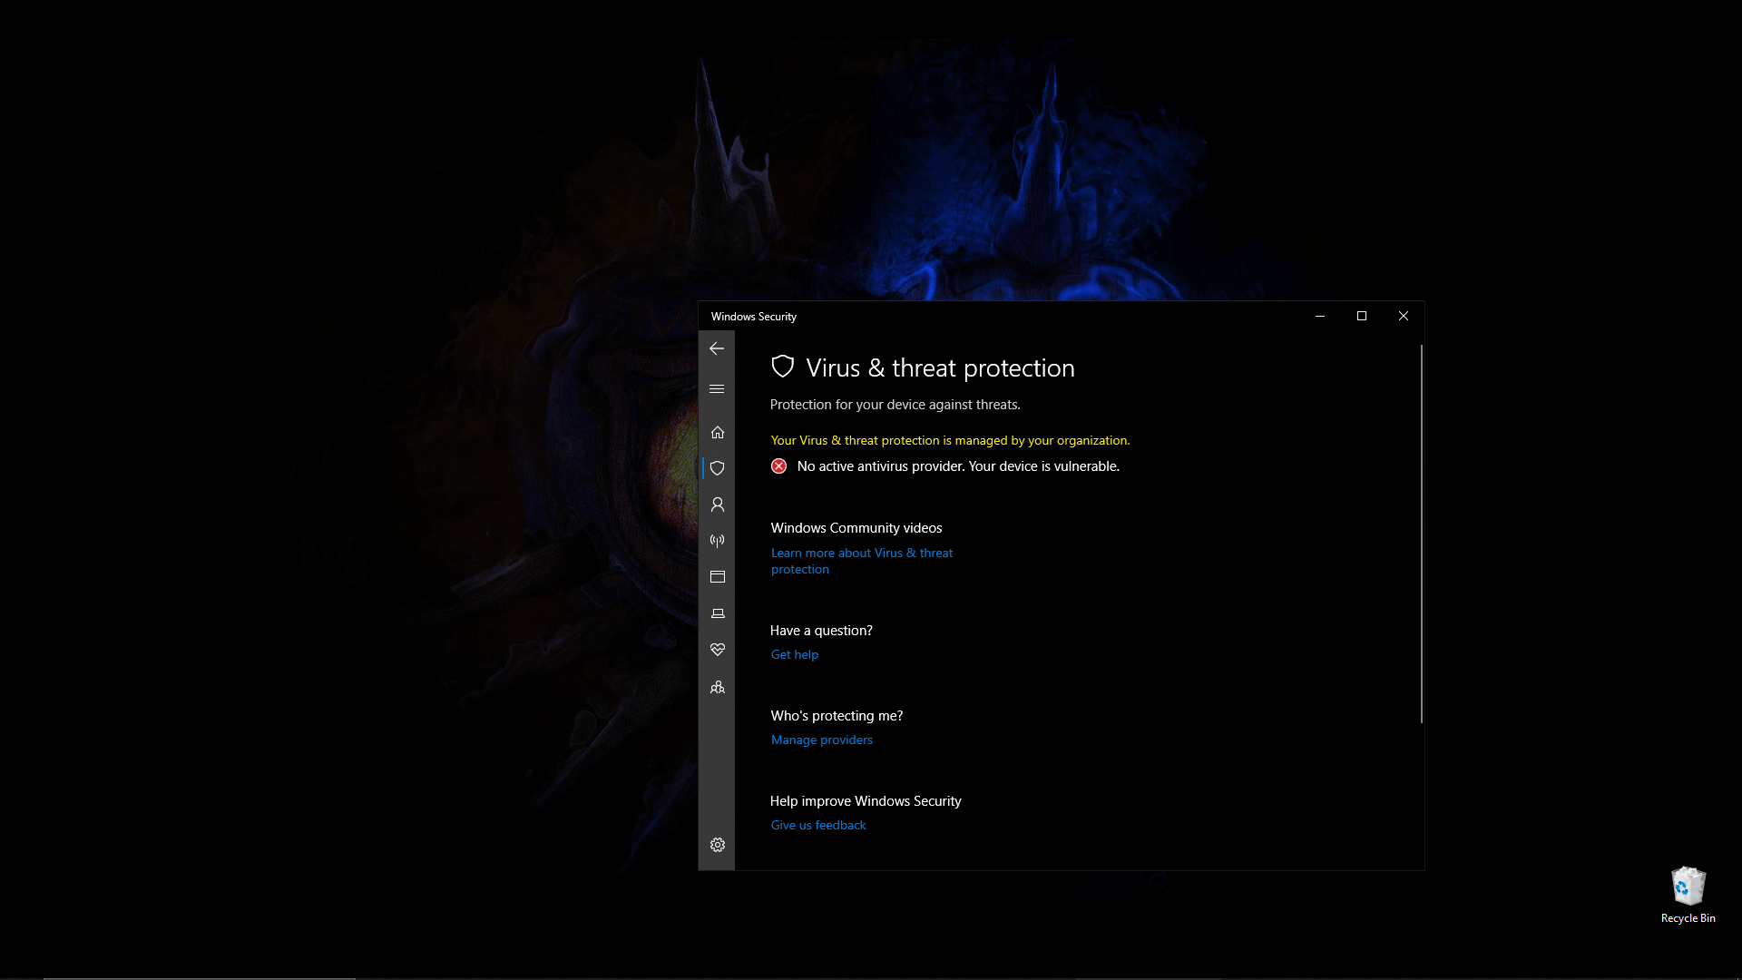The height and width of the screenshot is (980, 1742).
Task: Click the vertical scrollbar in Windows Security
Action: coord(1421,534)
